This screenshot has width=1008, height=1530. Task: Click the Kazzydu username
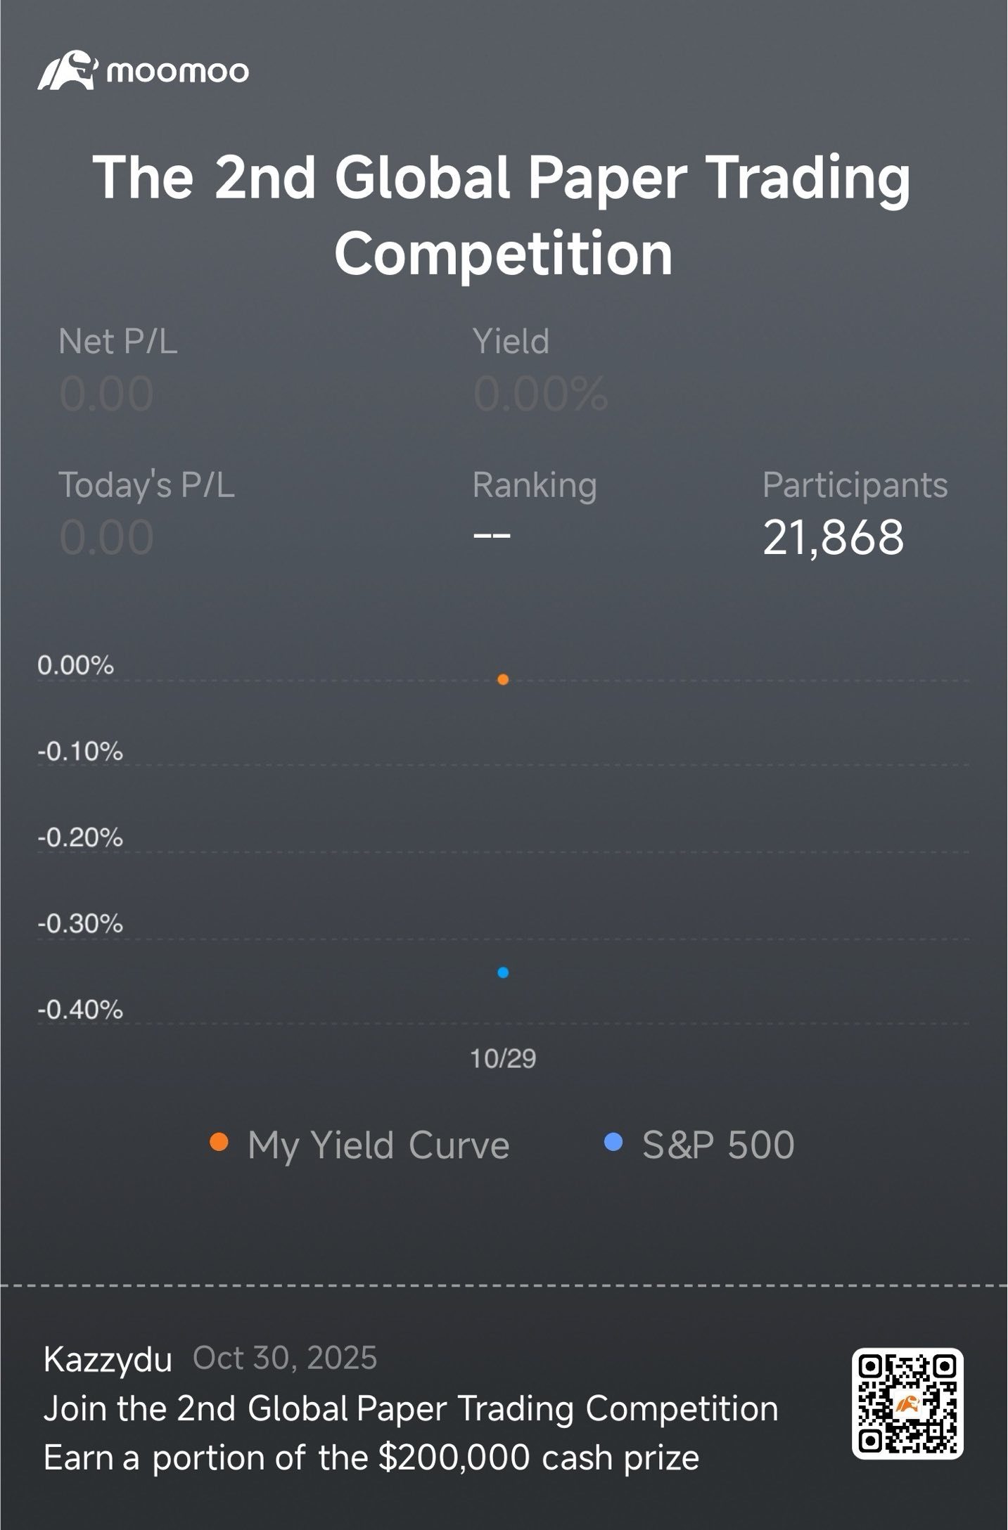[x=108, y=1359]
